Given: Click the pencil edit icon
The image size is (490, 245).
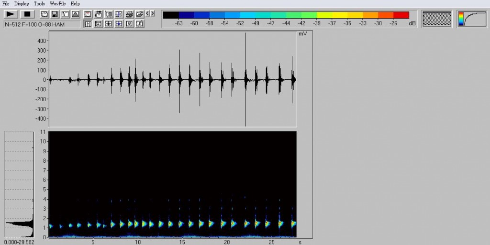Looking at the screenshot, I should pos(139,23).
